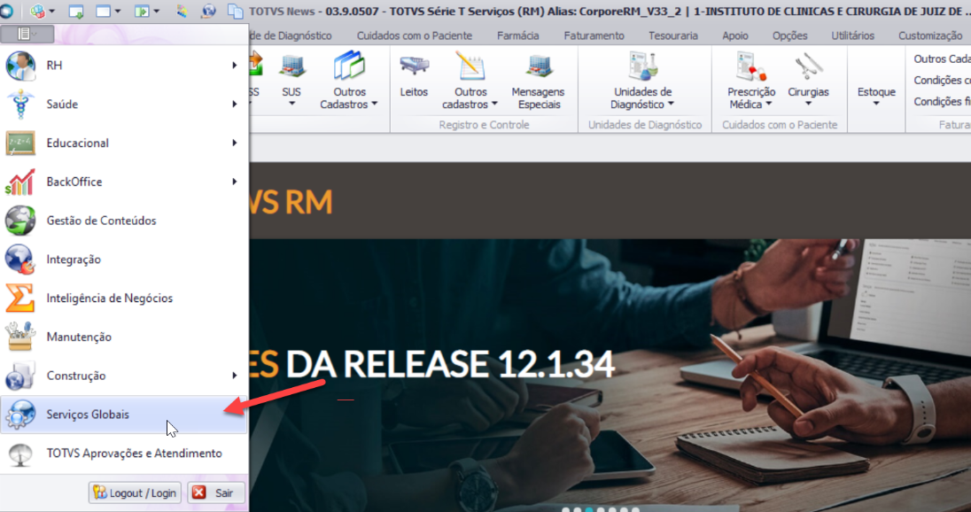This screenshot has width=971, height=512.
Task: Open the dropdown arrow beside the window layout icon
Action: pyautogui.click(x=118, y=12)
